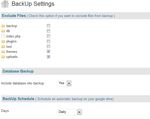Click the backup folder icon
This screenshot has height=119, width=150.
click(x=3, y=26)
